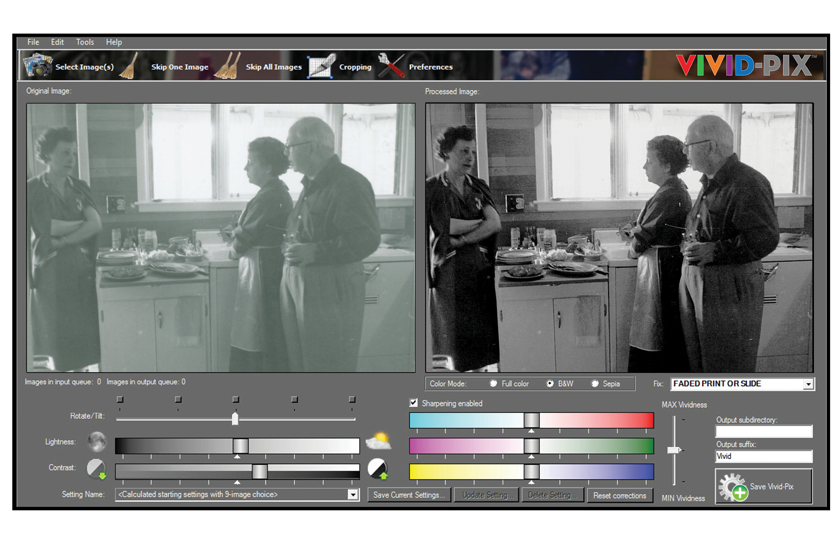This screenshot has width=840, height=543.
Task: Open the Cropping tool icon
Action: pyautogui.click(x=321, y=66)
